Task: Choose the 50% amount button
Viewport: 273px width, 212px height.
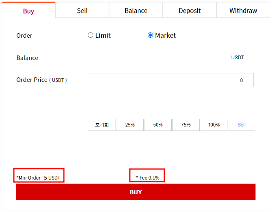Action: (158, 125)
